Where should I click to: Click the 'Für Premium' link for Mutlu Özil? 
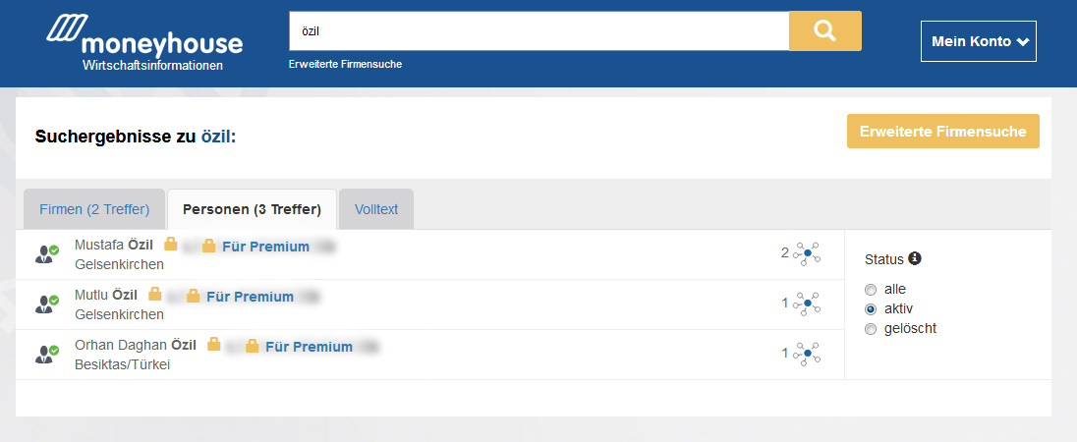click(250, 297)
